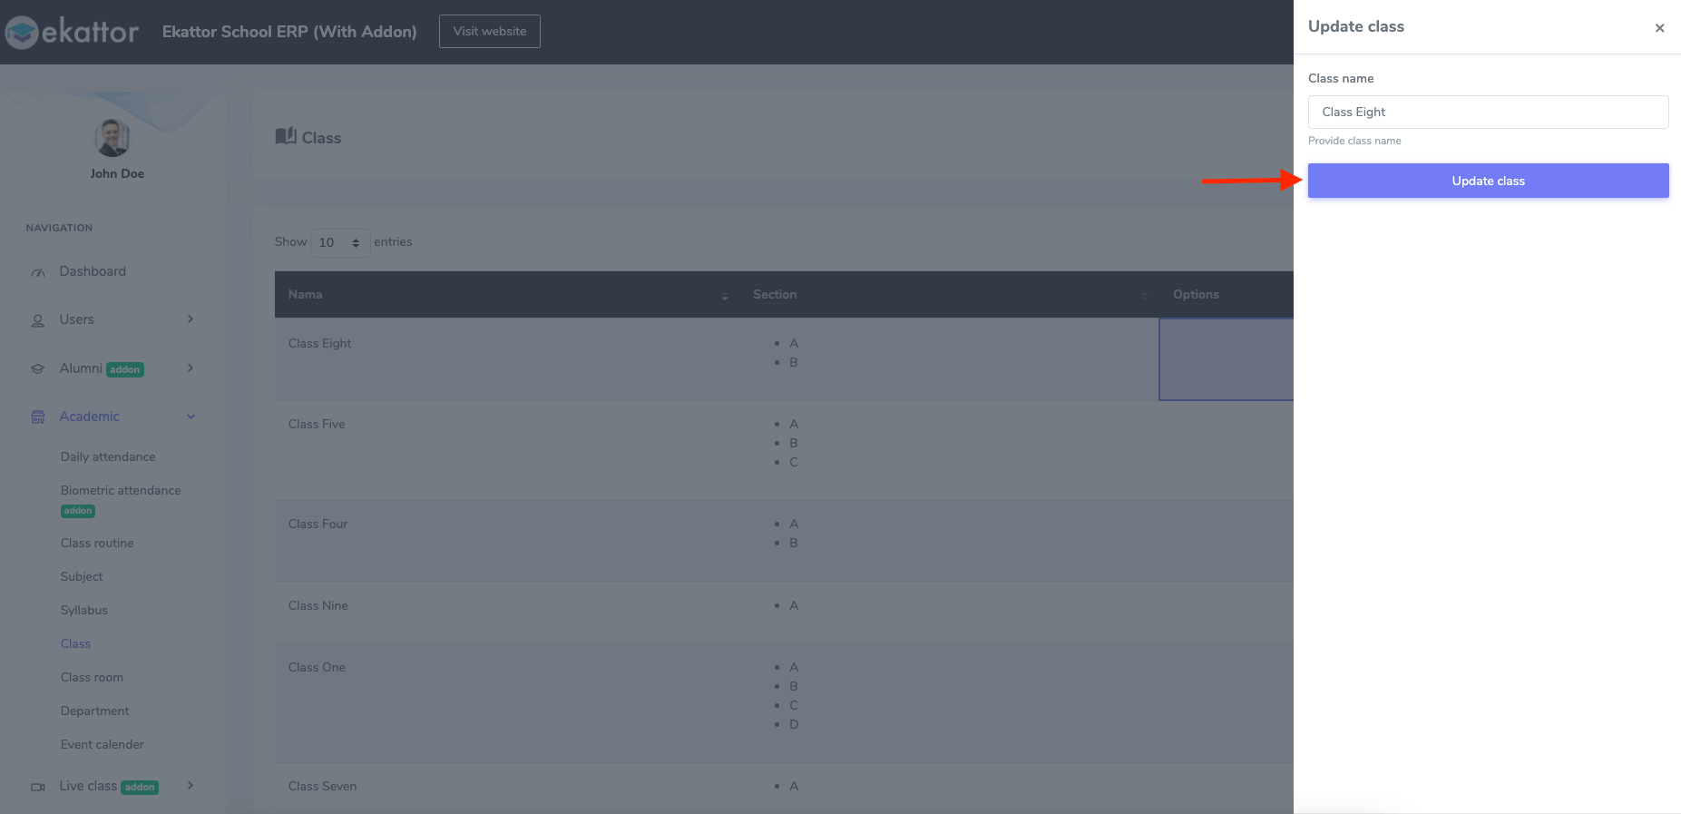The width and height of the screenshot is (1681, 814).
Task: Open Class routine menu item
Action: [x=97, y=543]
